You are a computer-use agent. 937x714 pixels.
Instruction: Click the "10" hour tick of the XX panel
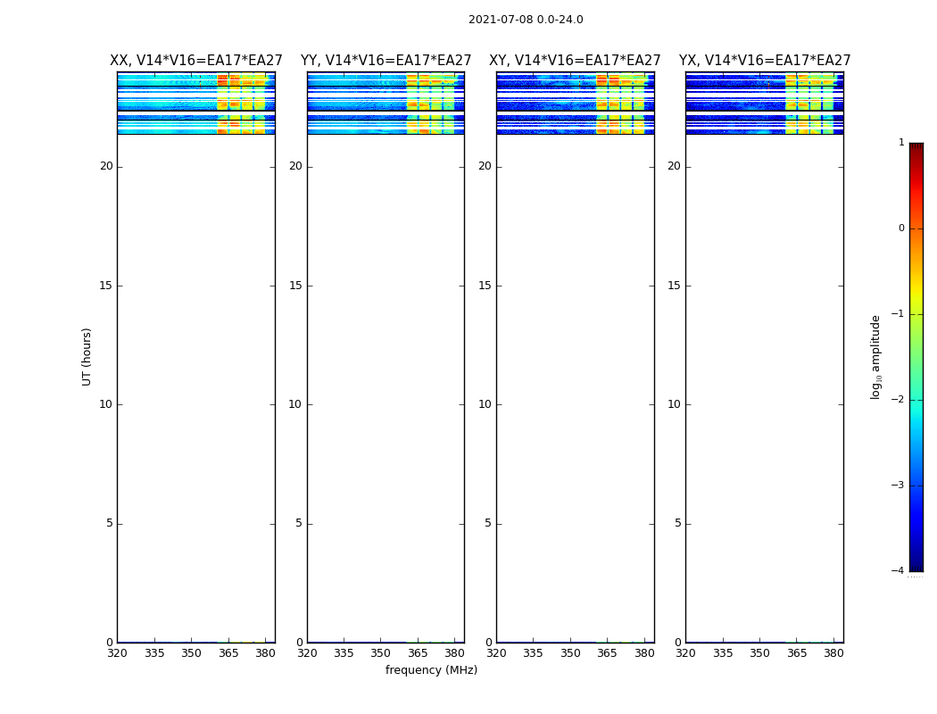coord(106,404)
